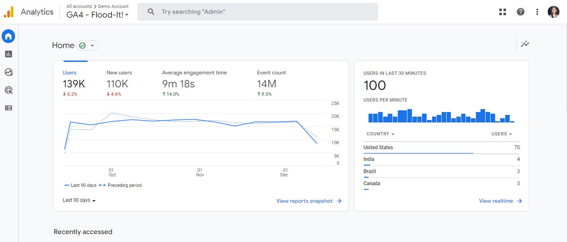
Task: Click the profile avatar picture
Action: [x=553, y=12]
